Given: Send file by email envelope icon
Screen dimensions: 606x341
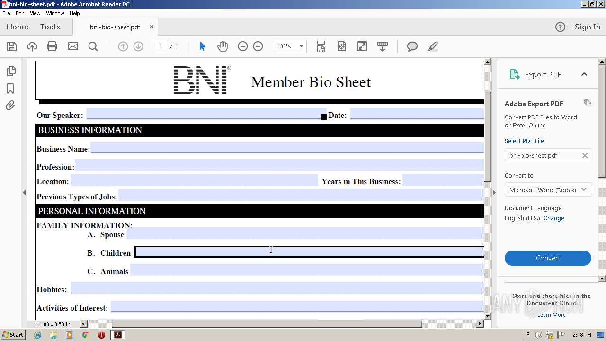Looking at the screenshot, I should point(72,46).
